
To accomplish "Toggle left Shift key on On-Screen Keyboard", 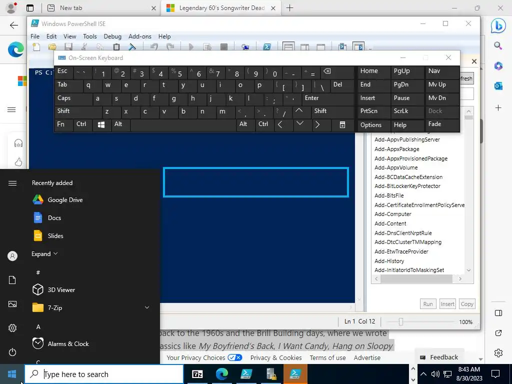I will coord(78,111).
